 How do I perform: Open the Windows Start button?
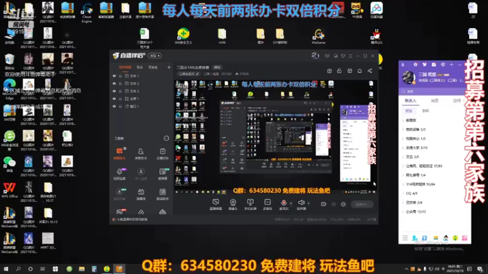6,269
